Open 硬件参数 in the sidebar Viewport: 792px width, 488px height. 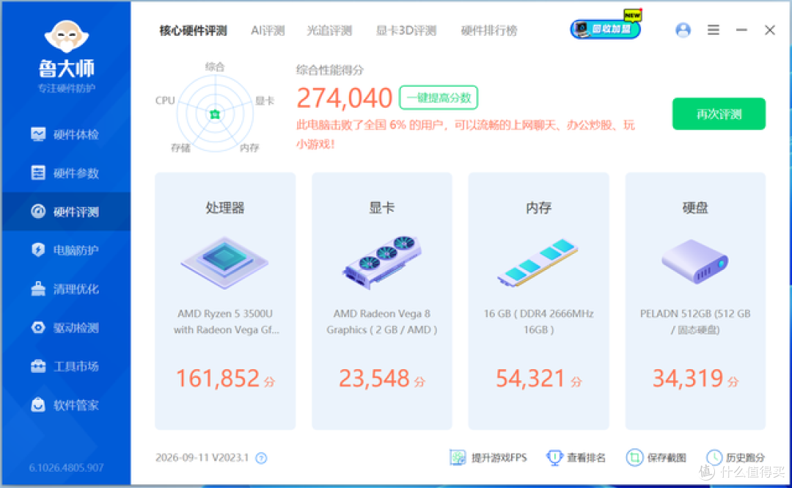click(65, 173)
